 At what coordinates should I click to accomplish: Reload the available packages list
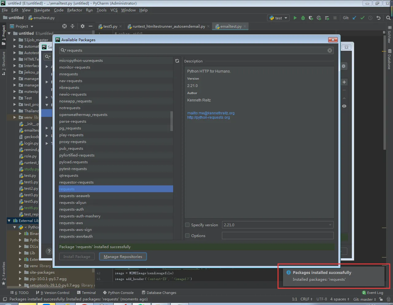[177, 61]
